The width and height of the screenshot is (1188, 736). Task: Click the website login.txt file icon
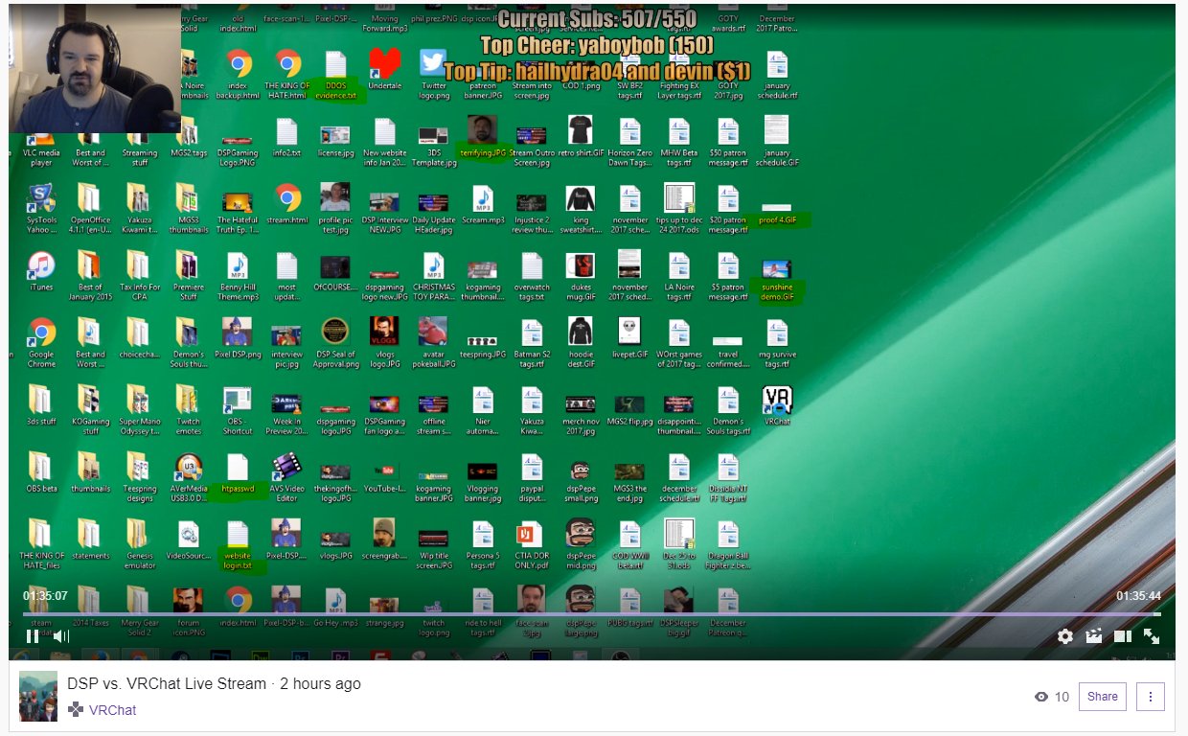click(x=238, y=534)
